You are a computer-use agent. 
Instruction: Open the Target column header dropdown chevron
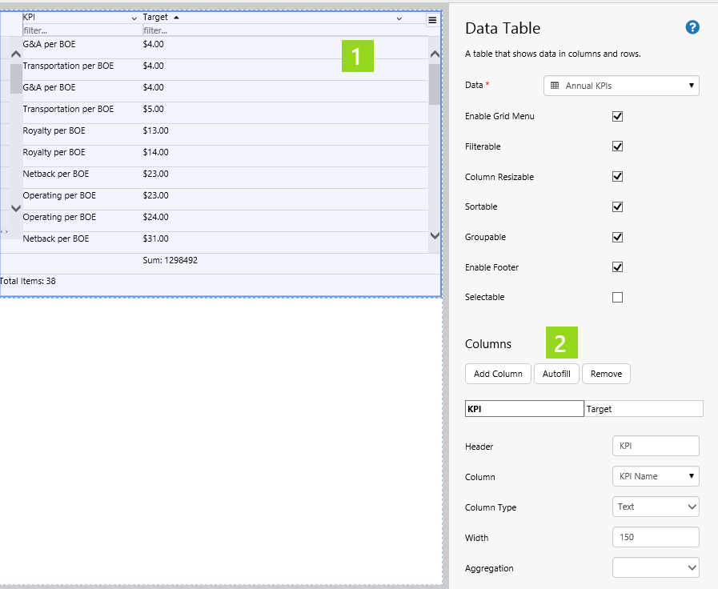point(399,18)
